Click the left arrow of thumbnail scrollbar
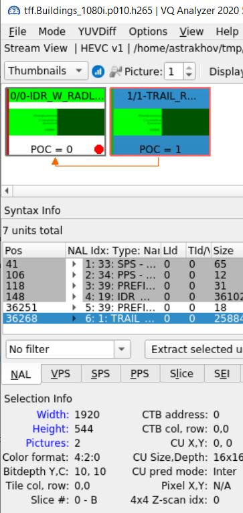This screenshot has height=513, width=243. coord(7,191)
